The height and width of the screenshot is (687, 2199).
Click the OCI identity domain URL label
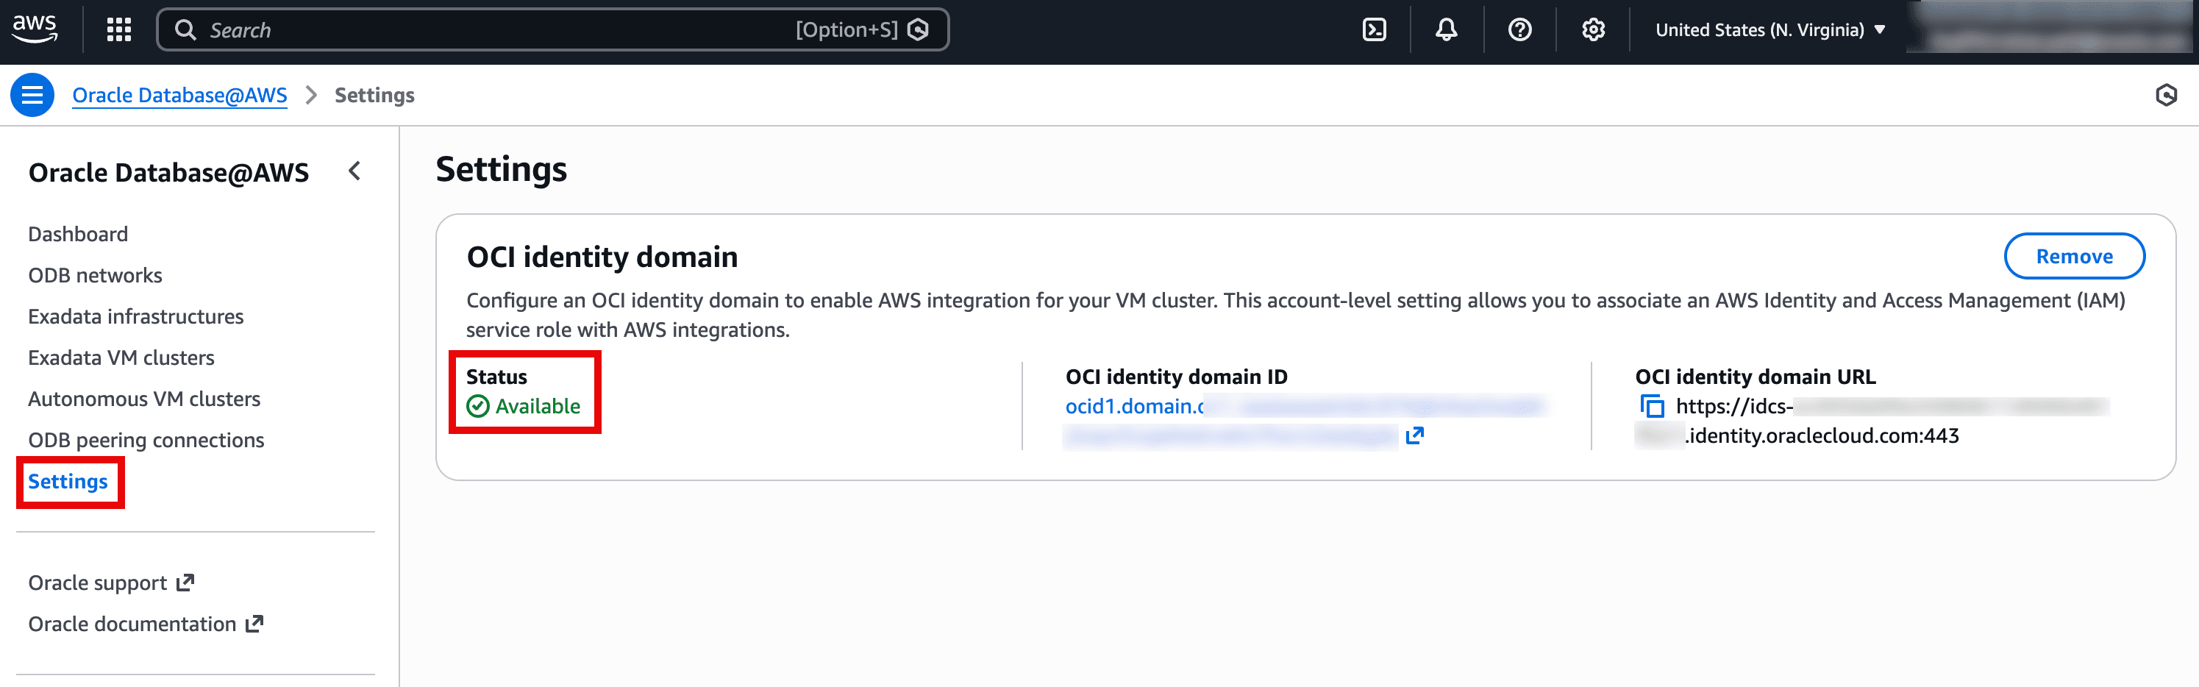click(1755, 377)
